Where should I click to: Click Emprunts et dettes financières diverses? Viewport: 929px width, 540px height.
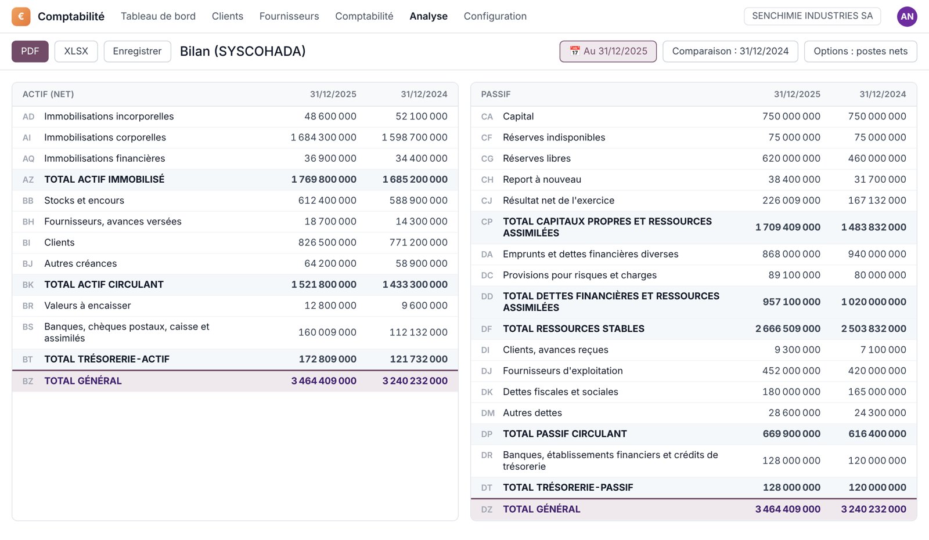coord(694,254)
